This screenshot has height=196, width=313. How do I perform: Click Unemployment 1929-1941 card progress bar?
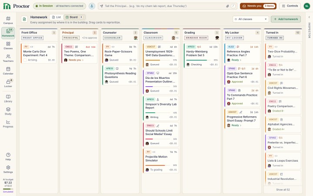coord(159,60)
